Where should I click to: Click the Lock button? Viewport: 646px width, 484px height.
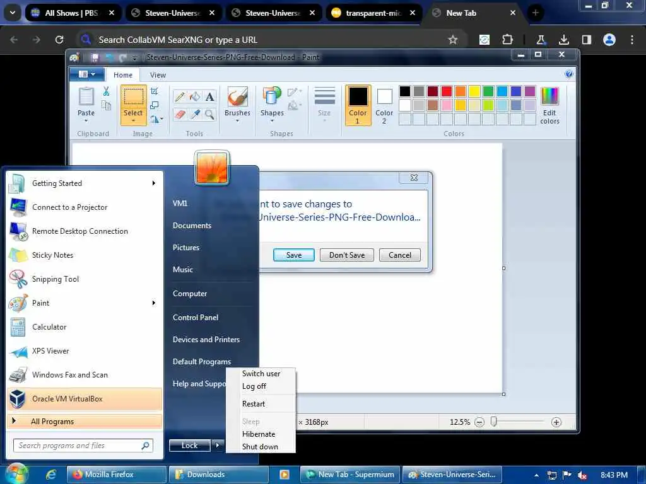189,446
